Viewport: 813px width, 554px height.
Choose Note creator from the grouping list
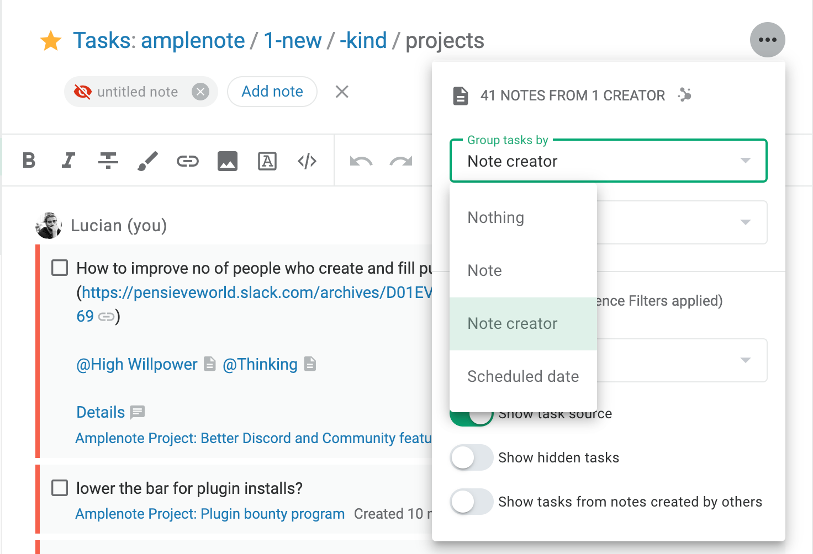coord(524,323)
